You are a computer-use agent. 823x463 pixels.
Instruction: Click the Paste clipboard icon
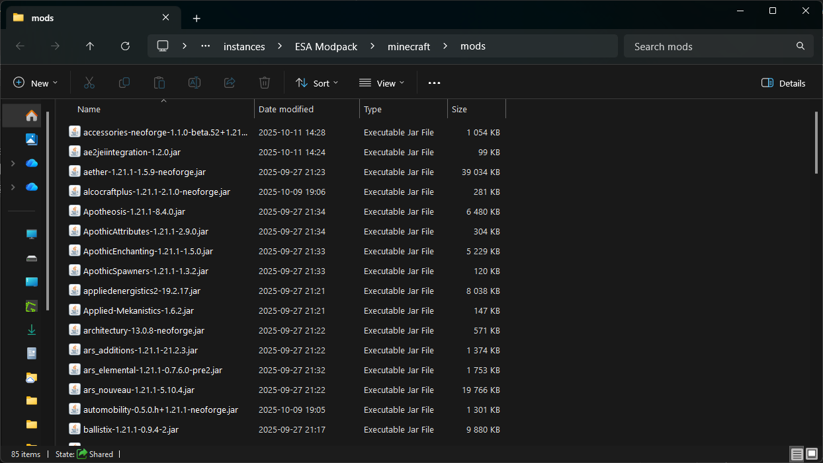(x=159, y=83)
